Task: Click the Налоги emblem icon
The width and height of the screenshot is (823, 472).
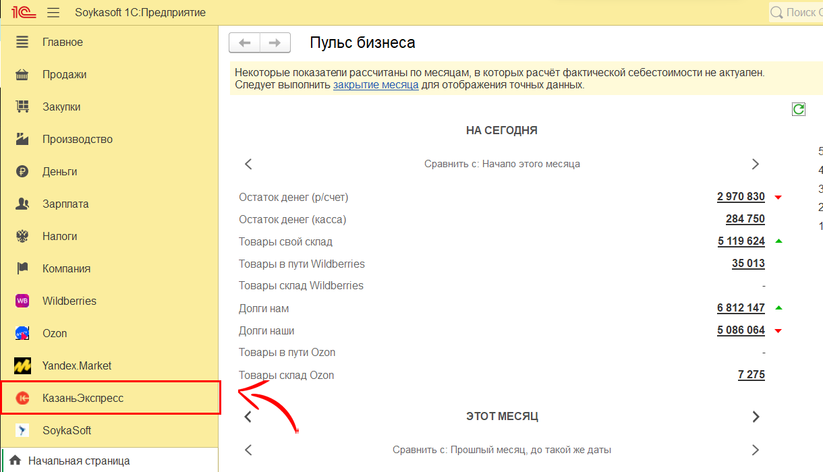Action: tap(22, 236)
